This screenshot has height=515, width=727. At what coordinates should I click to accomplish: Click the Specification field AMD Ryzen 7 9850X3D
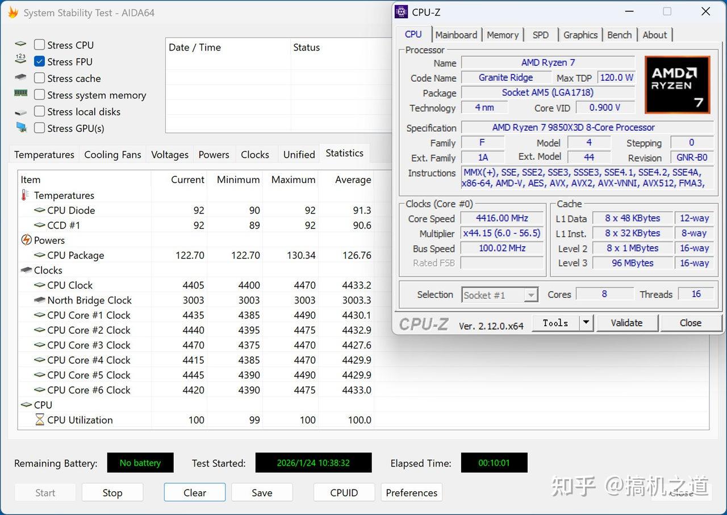click(x=587, y=127)
